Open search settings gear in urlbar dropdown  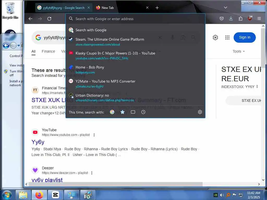[x=200, y=112]
